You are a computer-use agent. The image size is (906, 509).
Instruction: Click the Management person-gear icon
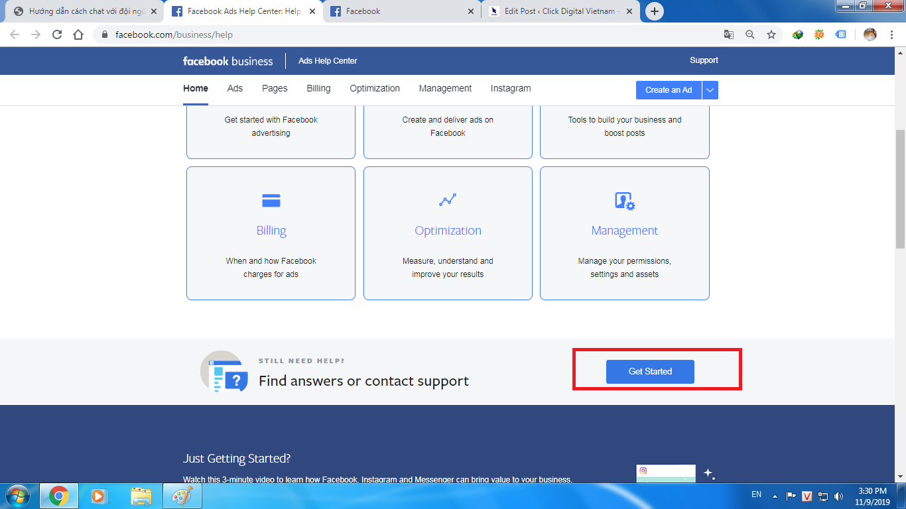pyautogui.click(x=625, y=201)
